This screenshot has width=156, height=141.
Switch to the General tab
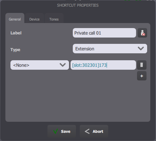(15, 18)
